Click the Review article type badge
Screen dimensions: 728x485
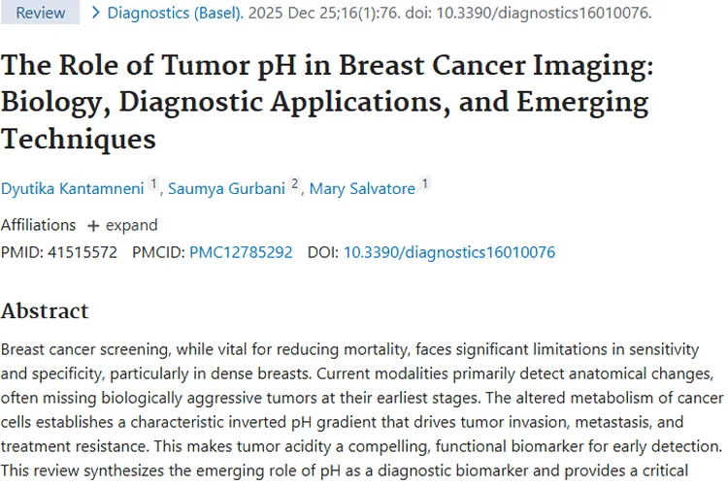pos(41,13)
